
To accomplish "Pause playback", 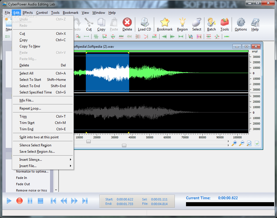I will pos(30,201).
